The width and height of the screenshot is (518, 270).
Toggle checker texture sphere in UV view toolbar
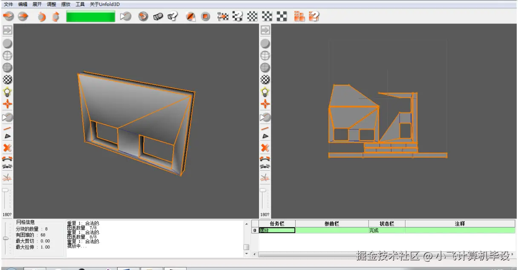265,80
